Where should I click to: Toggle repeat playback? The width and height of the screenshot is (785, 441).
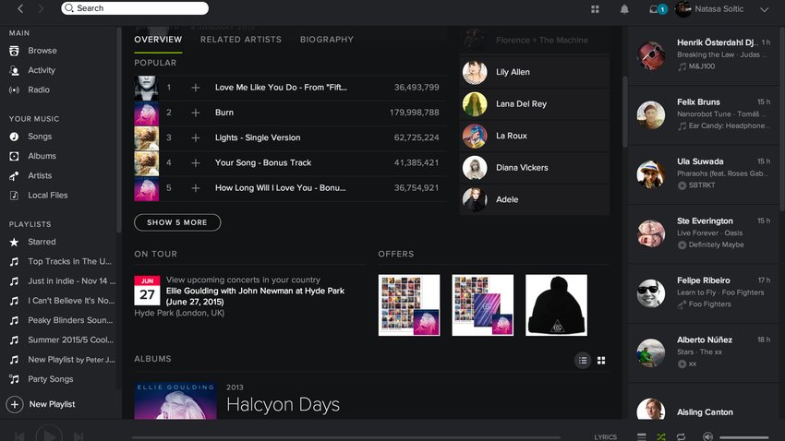tap(681, 436)
